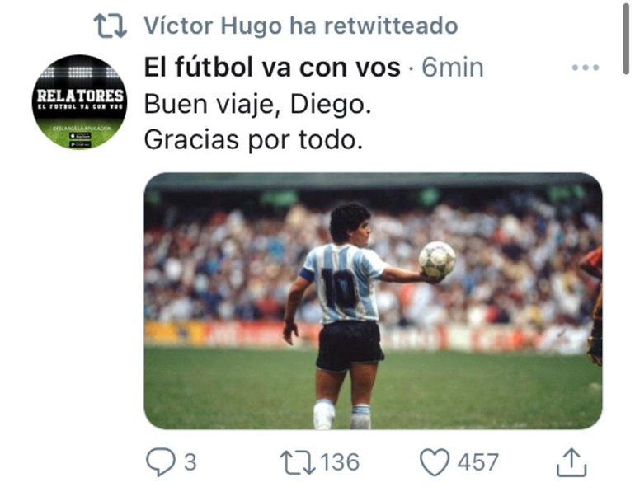Click the retweeted indicator arrows icon at top
Viewport: 635px width, 487px height.
pos(111,26)
